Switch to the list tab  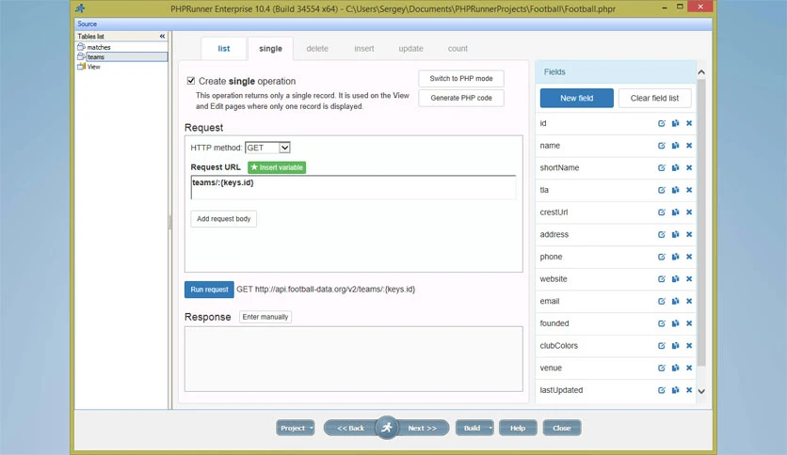tap(224, 49)
